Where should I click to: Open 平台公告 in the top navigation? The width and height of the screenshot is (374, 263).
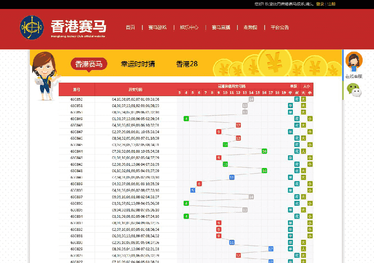[x=280, y=27]
